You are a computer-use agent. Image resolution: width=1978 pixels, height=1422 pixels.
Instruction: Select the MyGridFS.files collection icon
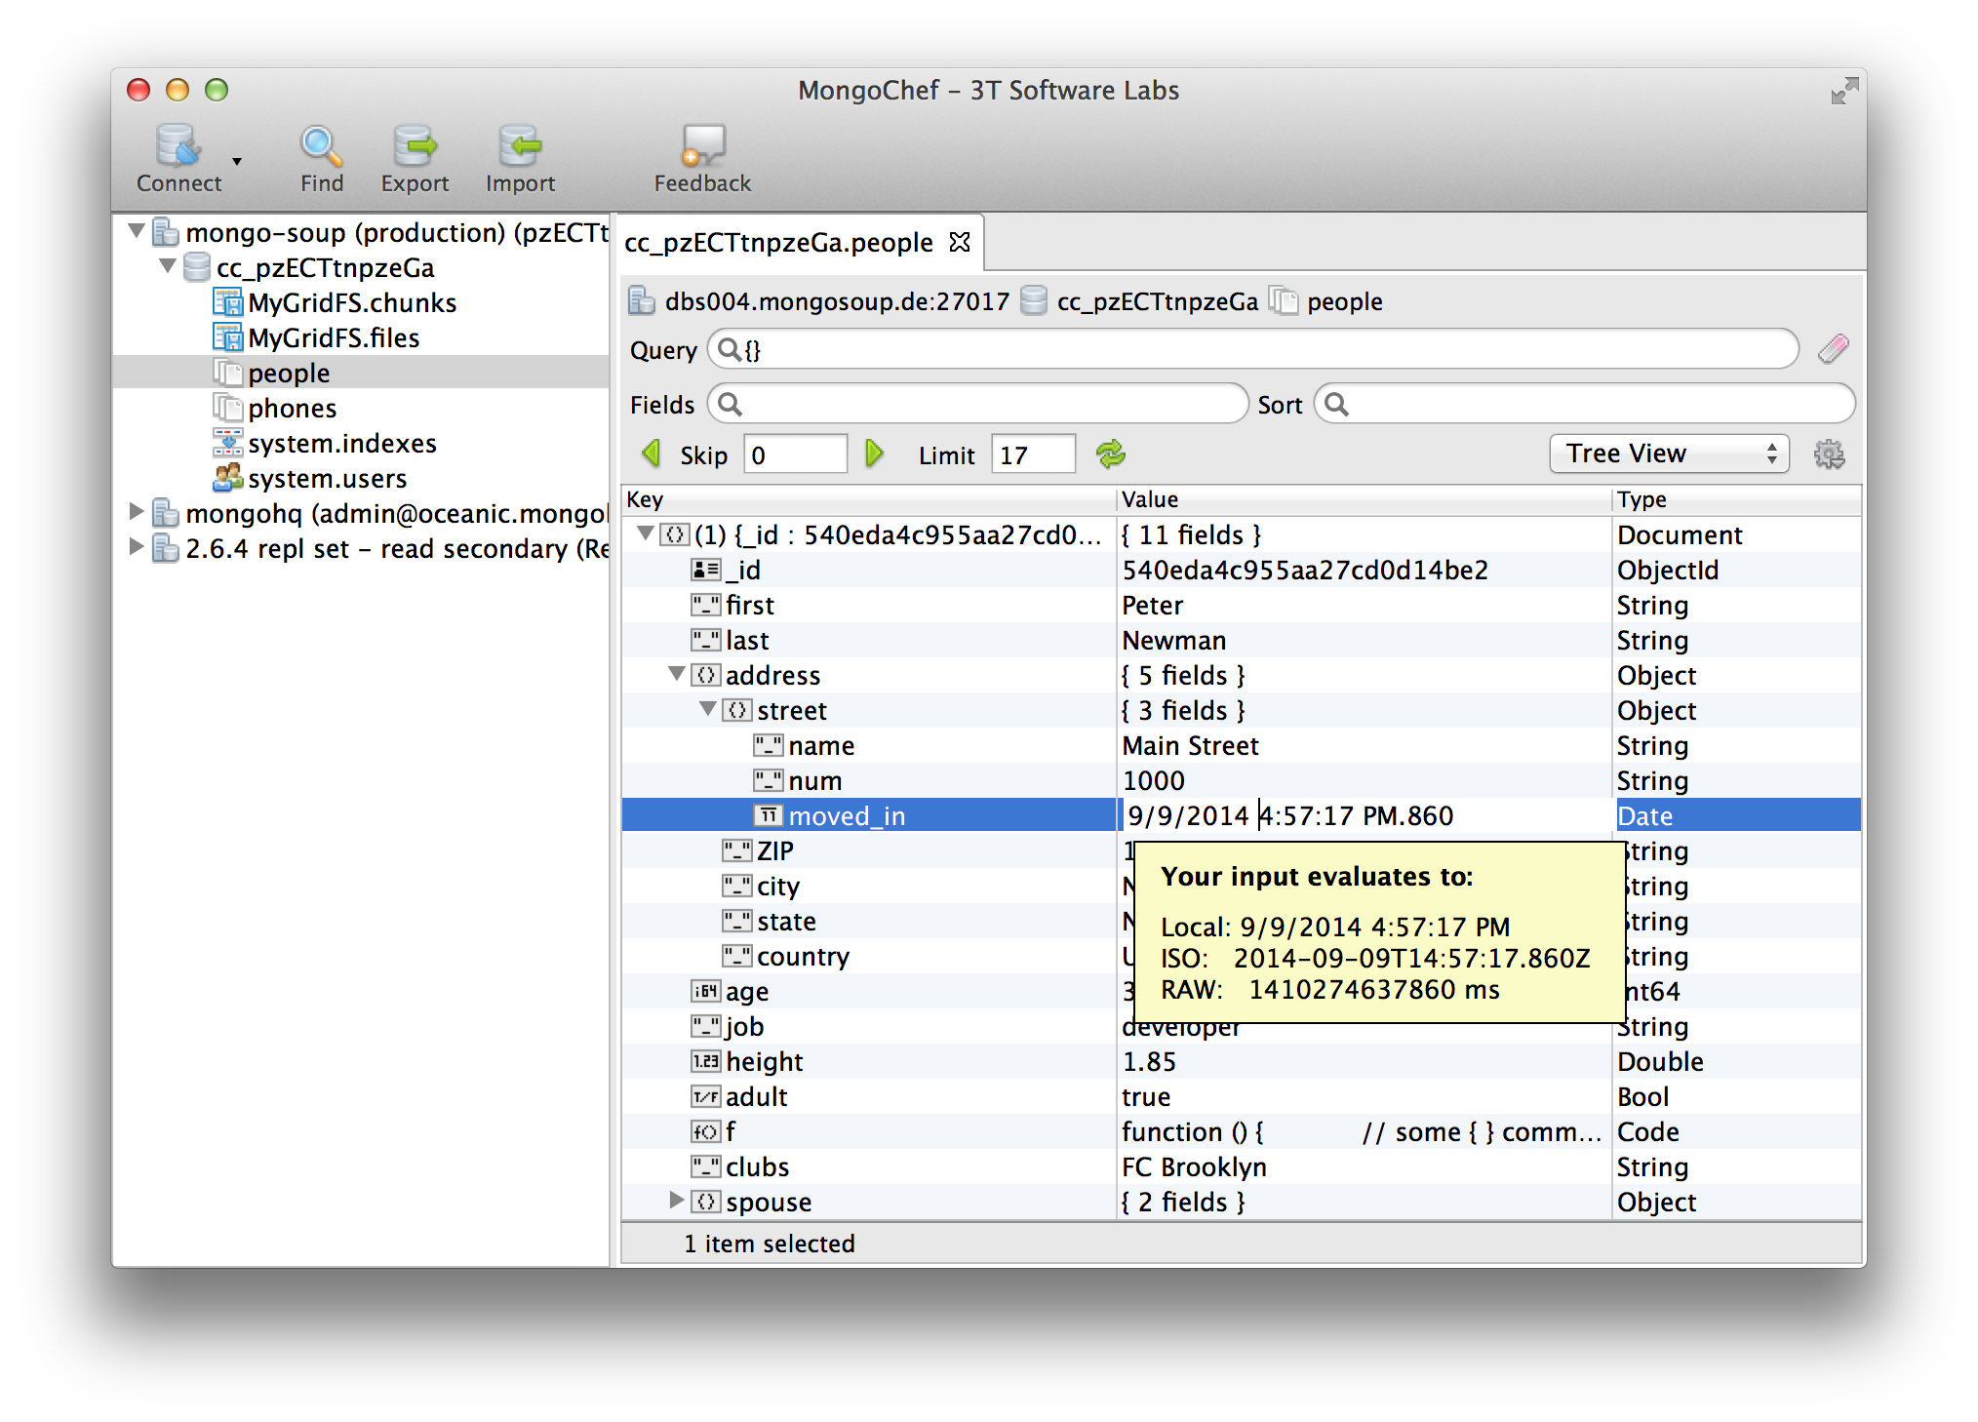(x=228, y=337)
